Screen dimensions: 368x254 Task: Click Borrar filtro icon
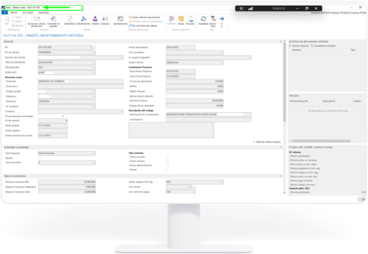[x=213, y=19]
